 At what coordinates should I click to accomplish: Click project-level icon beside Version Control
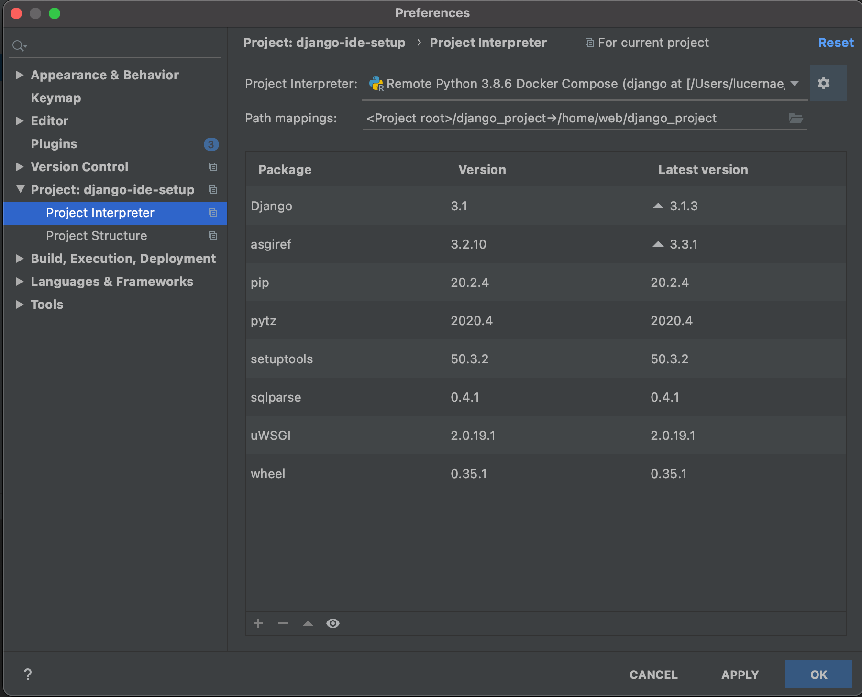point(213,167)
